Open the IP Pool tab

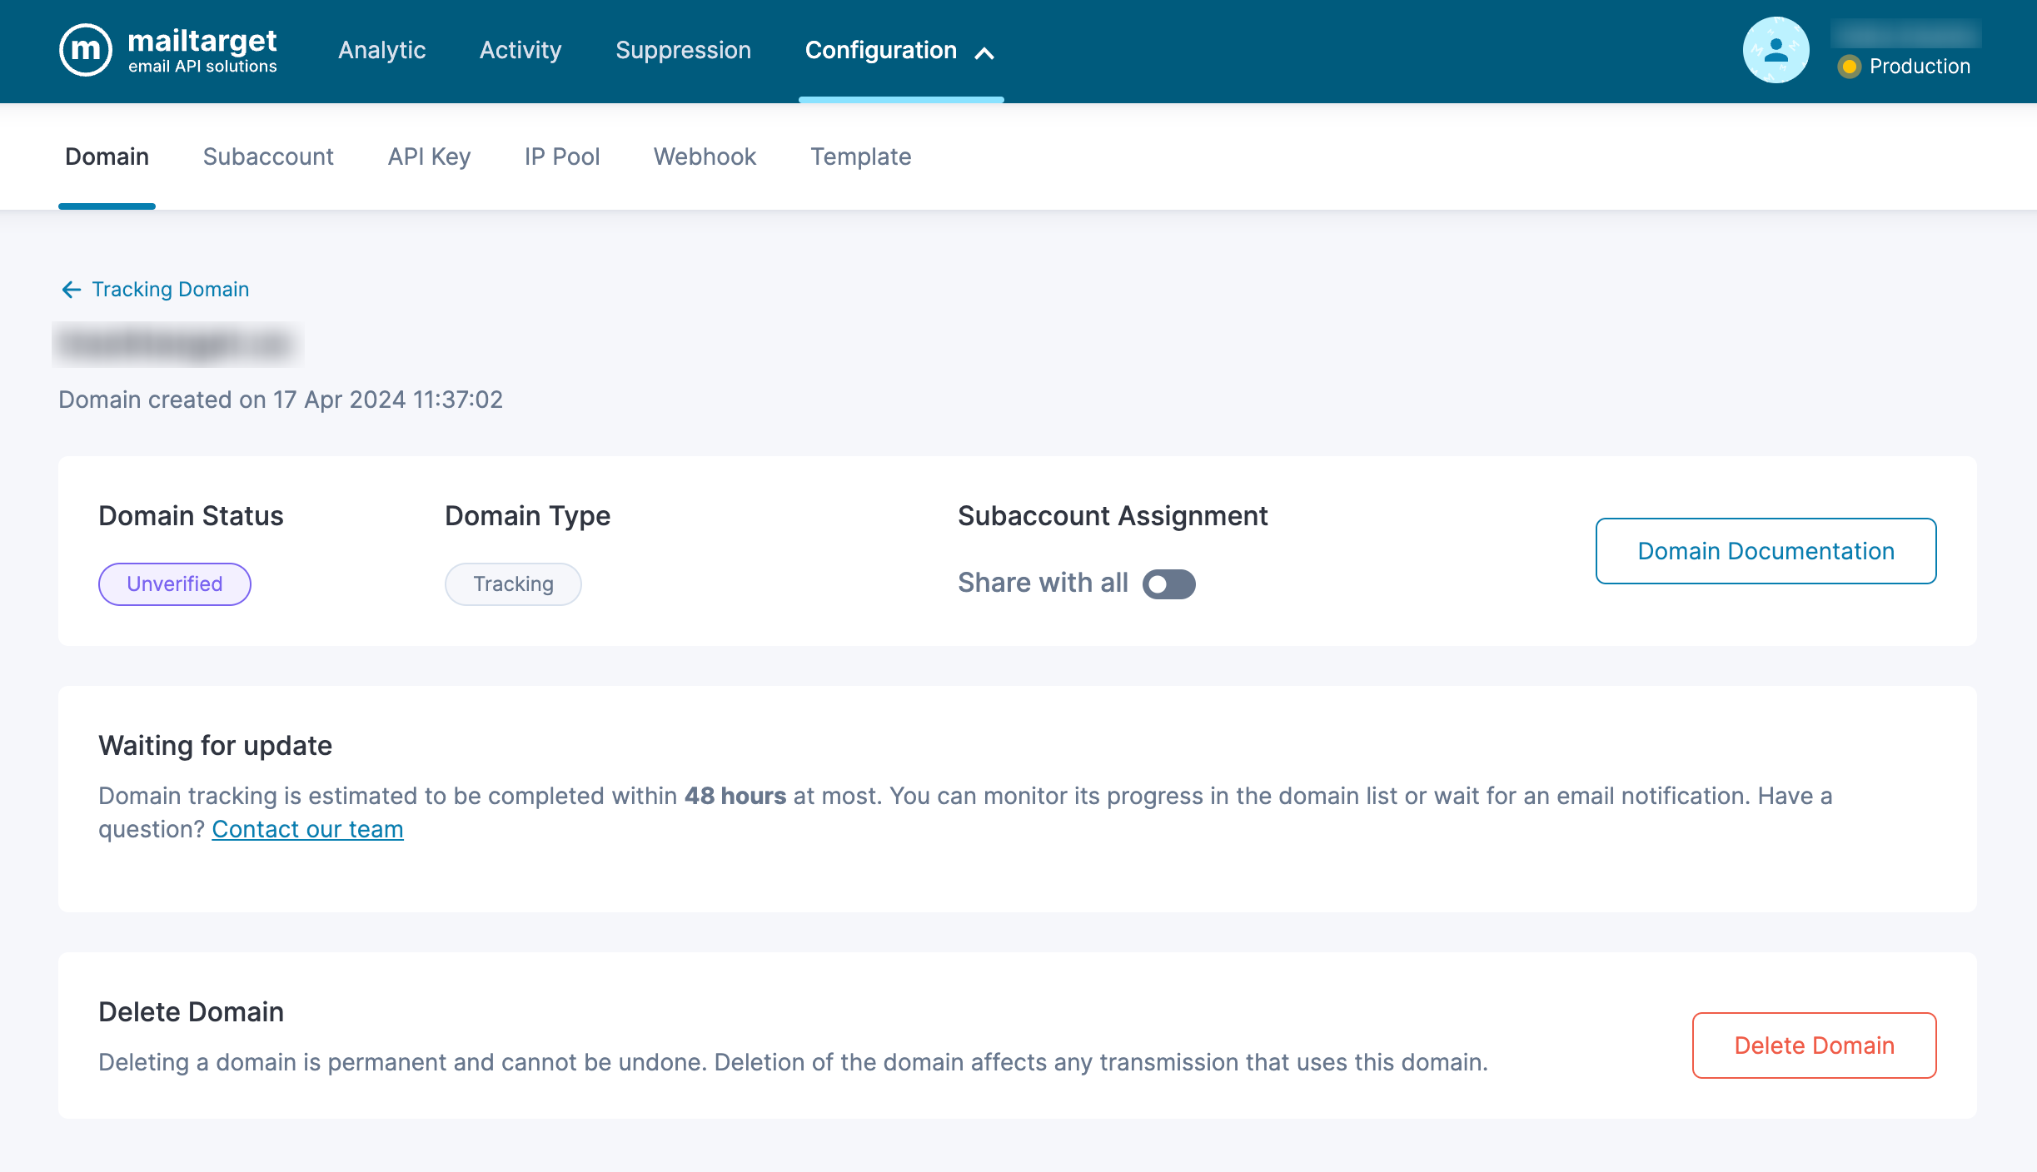562,156
